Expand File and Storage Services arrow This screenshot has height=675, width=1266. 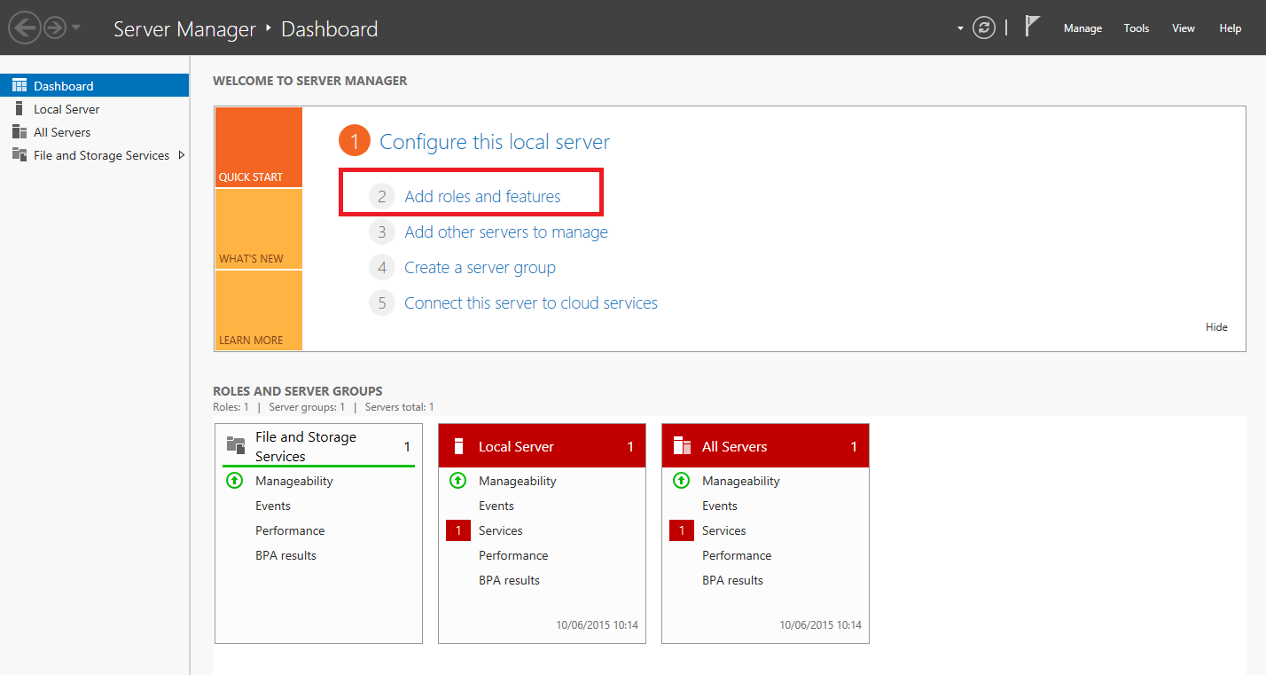pyautogui.click(x=182, y=155)
